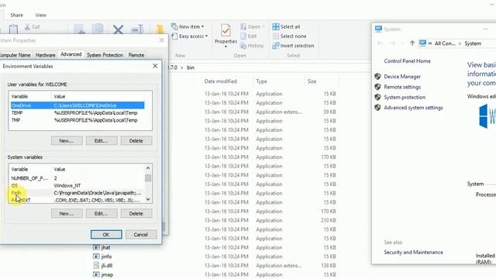
Task: Select the OS system variable row
Action: click(77, 186)
